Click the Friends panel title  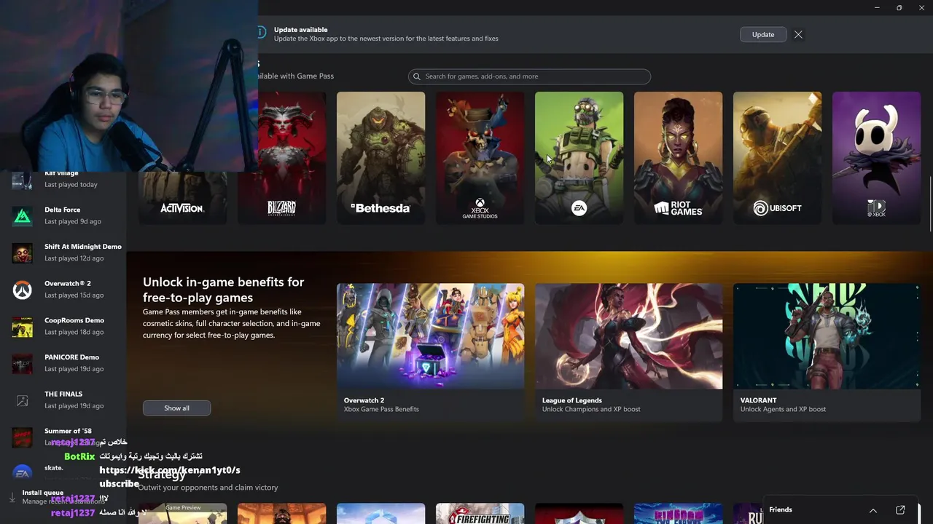pyautogui.click(x=781, y=509)
